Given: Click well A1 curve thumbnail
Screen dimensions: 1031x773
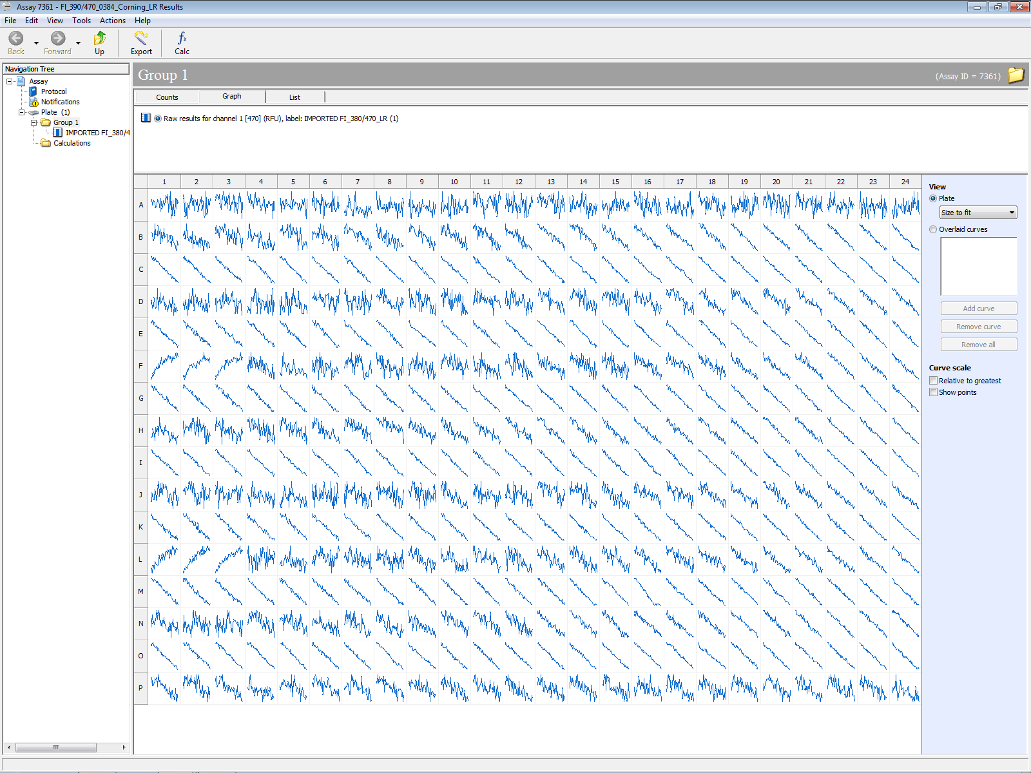Looking at the screenshot, I should pyautogui.click(x=164, y=205).
